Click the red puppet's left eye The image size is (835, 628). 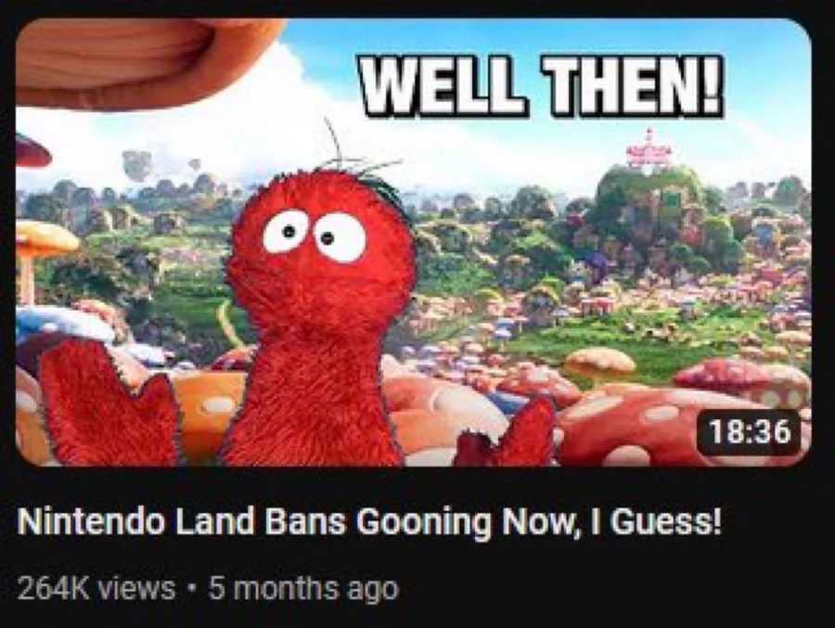pos(286,231)
